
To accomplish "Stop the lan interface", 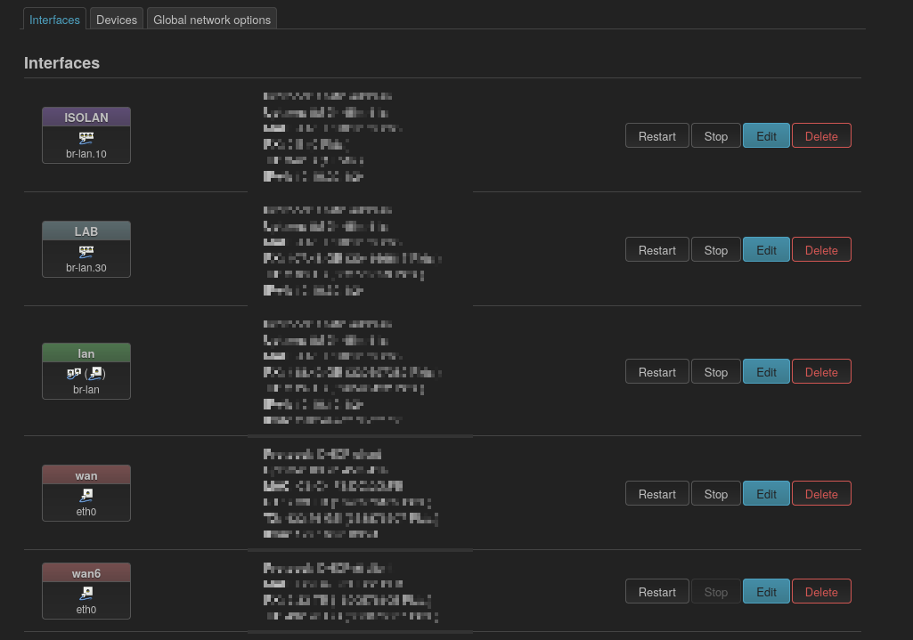I will 715,371.
